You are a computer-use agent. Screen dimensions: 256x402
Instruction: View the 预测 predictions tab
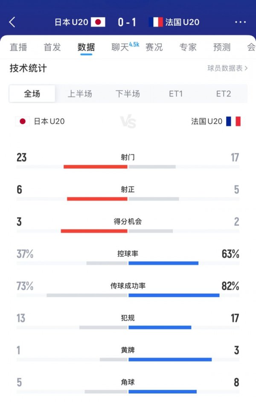[221, 47]
